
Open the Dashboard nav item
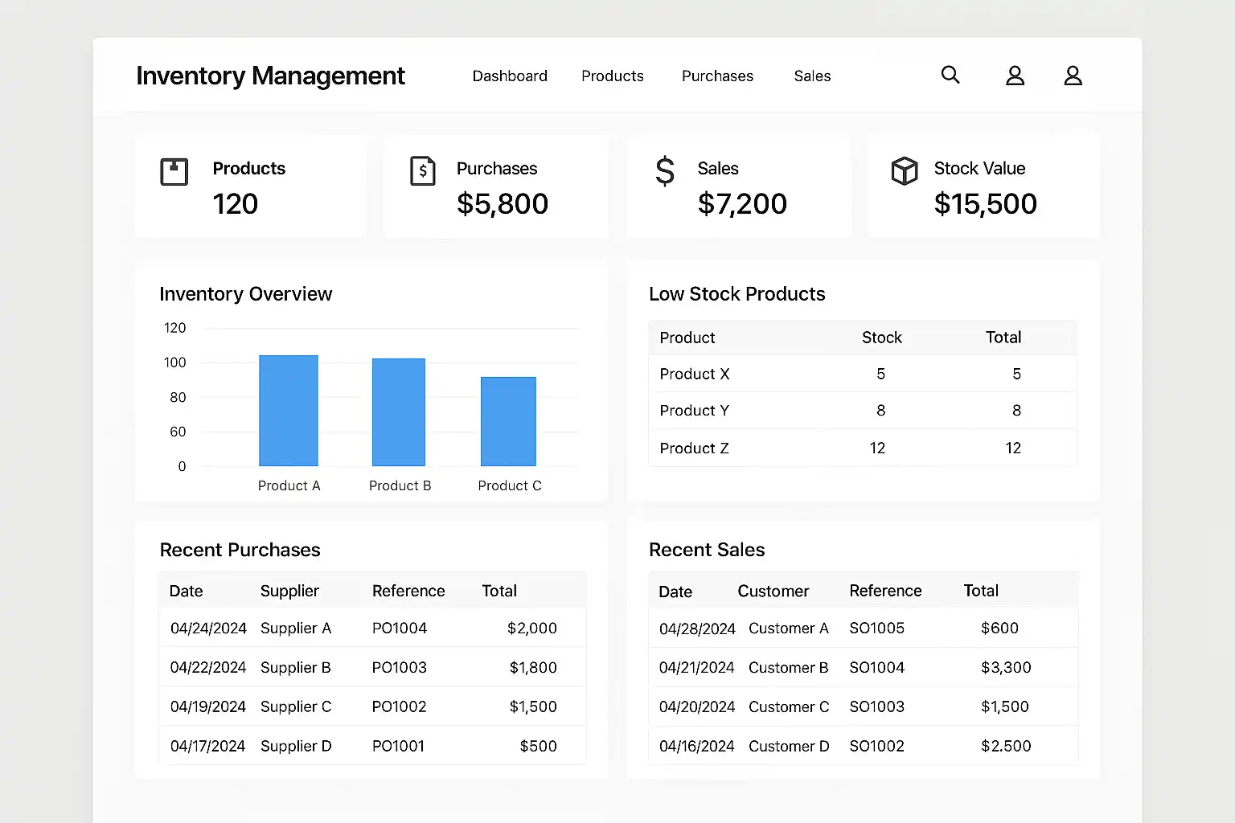510,76
